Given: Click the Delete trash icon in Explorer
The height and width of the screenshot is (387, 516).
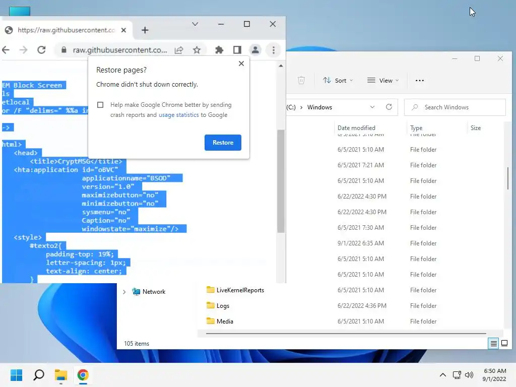Looking at the screenshot, I should [301, 80].
